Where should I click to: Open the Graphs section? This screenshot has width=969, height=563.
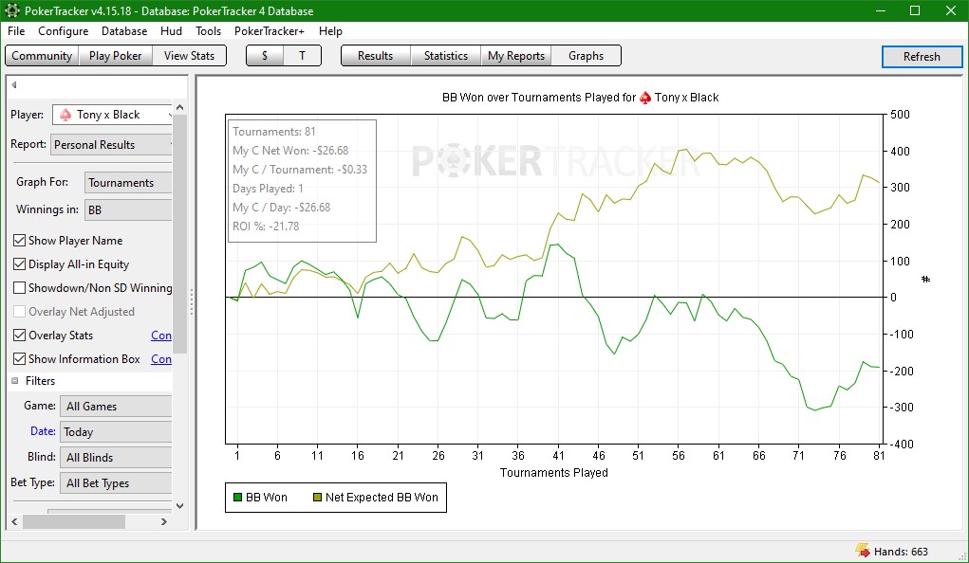586,56
